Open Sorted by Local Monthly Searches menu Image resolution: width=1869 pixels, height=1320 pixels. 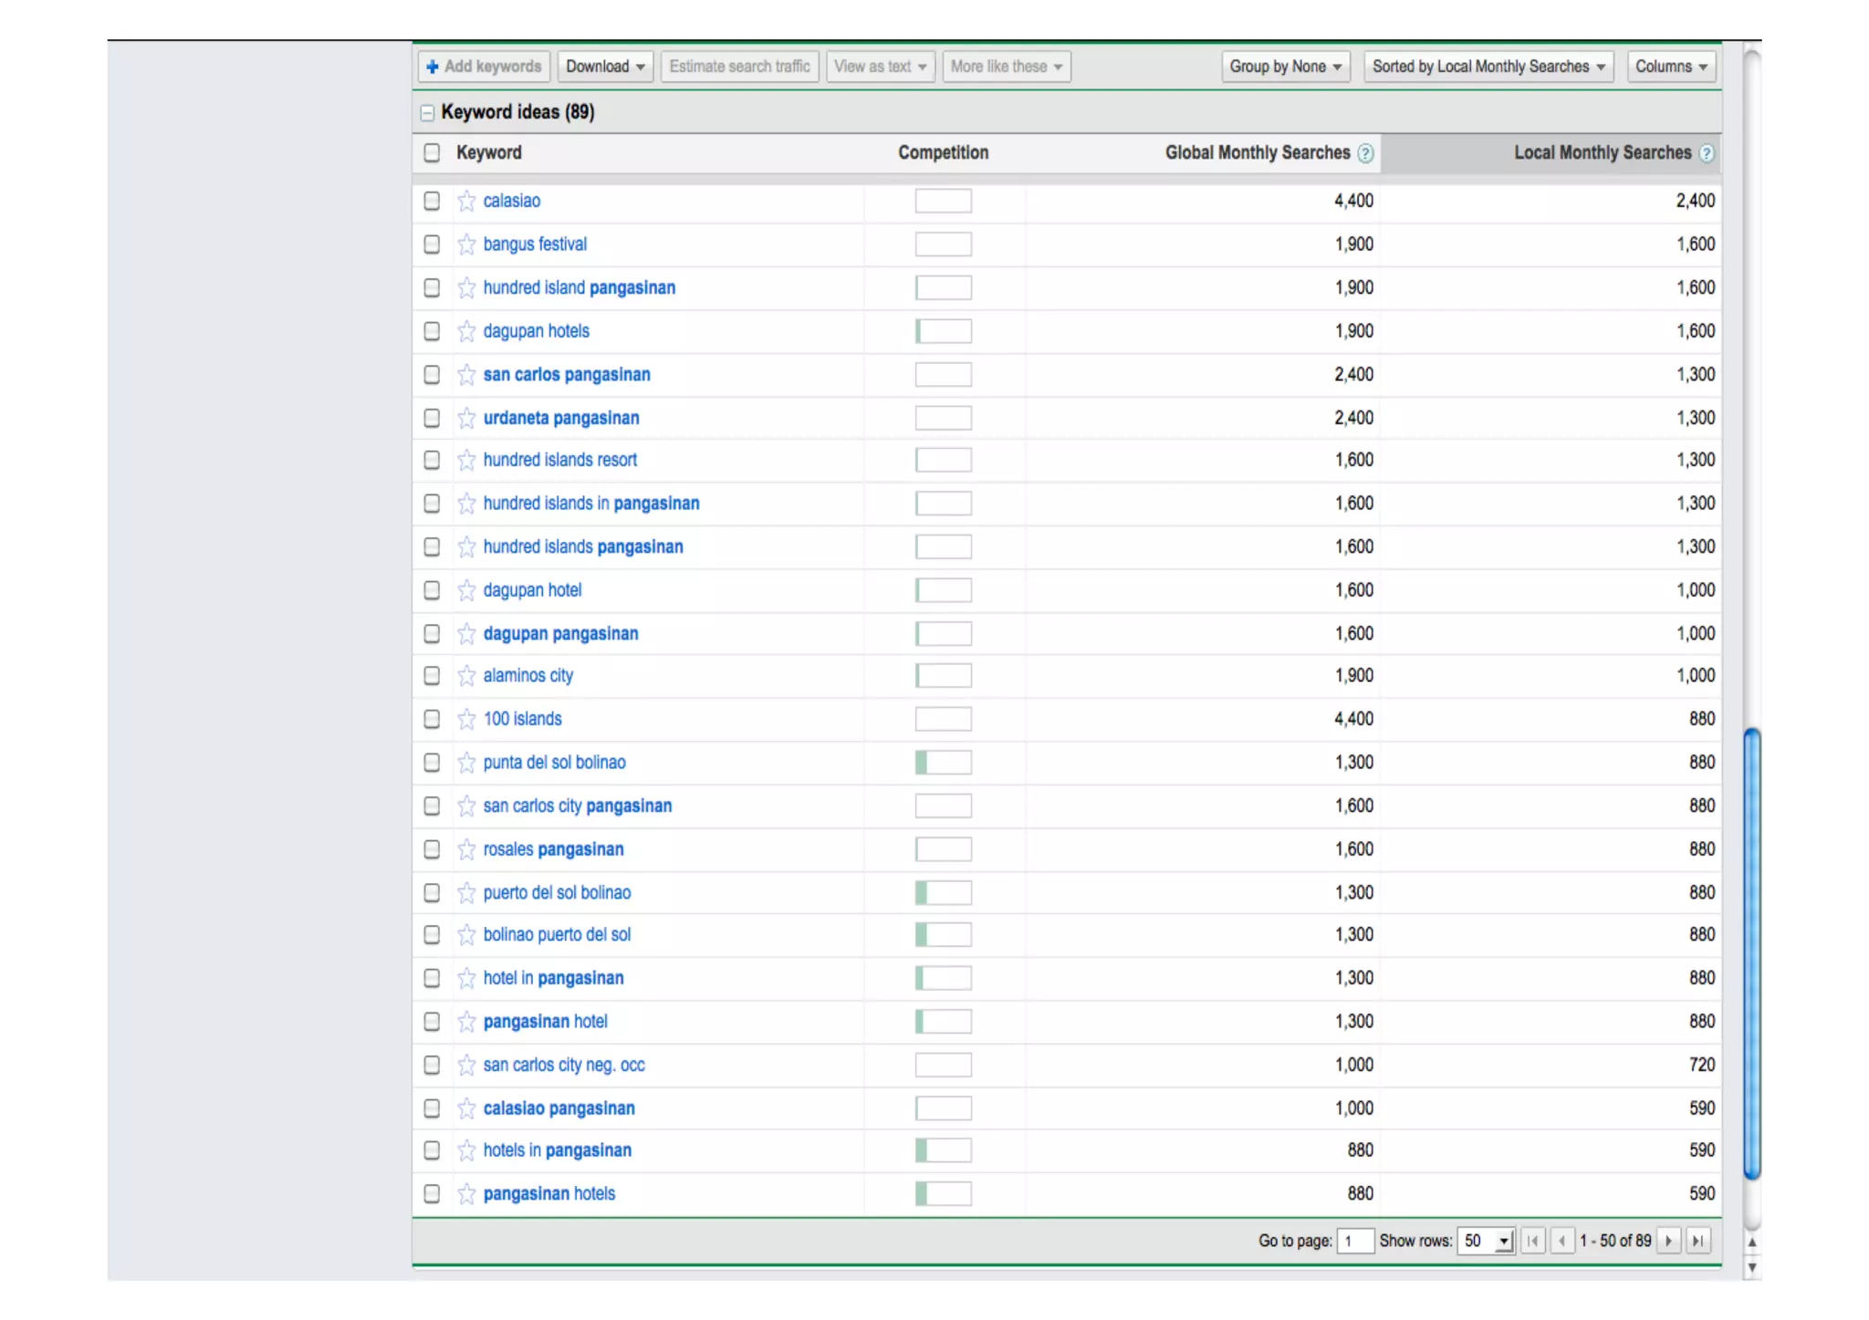point(1488,67)
